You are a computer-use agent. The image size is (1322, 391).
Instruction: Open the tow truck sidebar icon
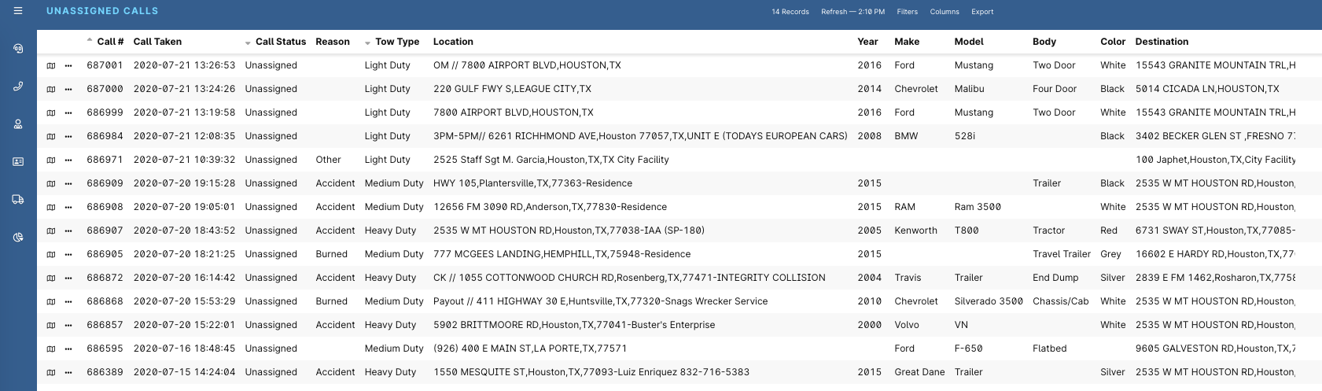coord(18,200)
